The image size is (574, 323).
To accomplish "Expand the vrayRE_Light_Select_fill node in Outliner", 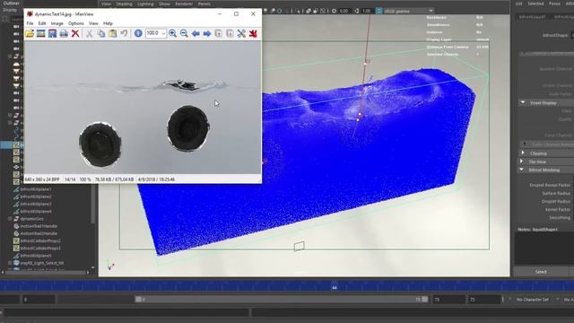I will 10,263.
